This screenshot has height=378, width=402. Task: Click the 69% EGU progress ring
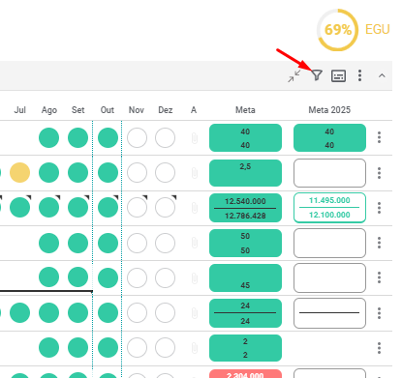(x=338, y=30)
